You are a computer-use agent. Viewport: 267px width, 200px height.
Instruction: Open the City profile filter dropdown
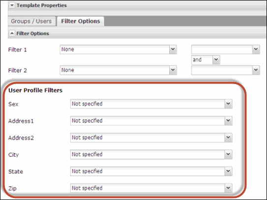coord(151,154)
